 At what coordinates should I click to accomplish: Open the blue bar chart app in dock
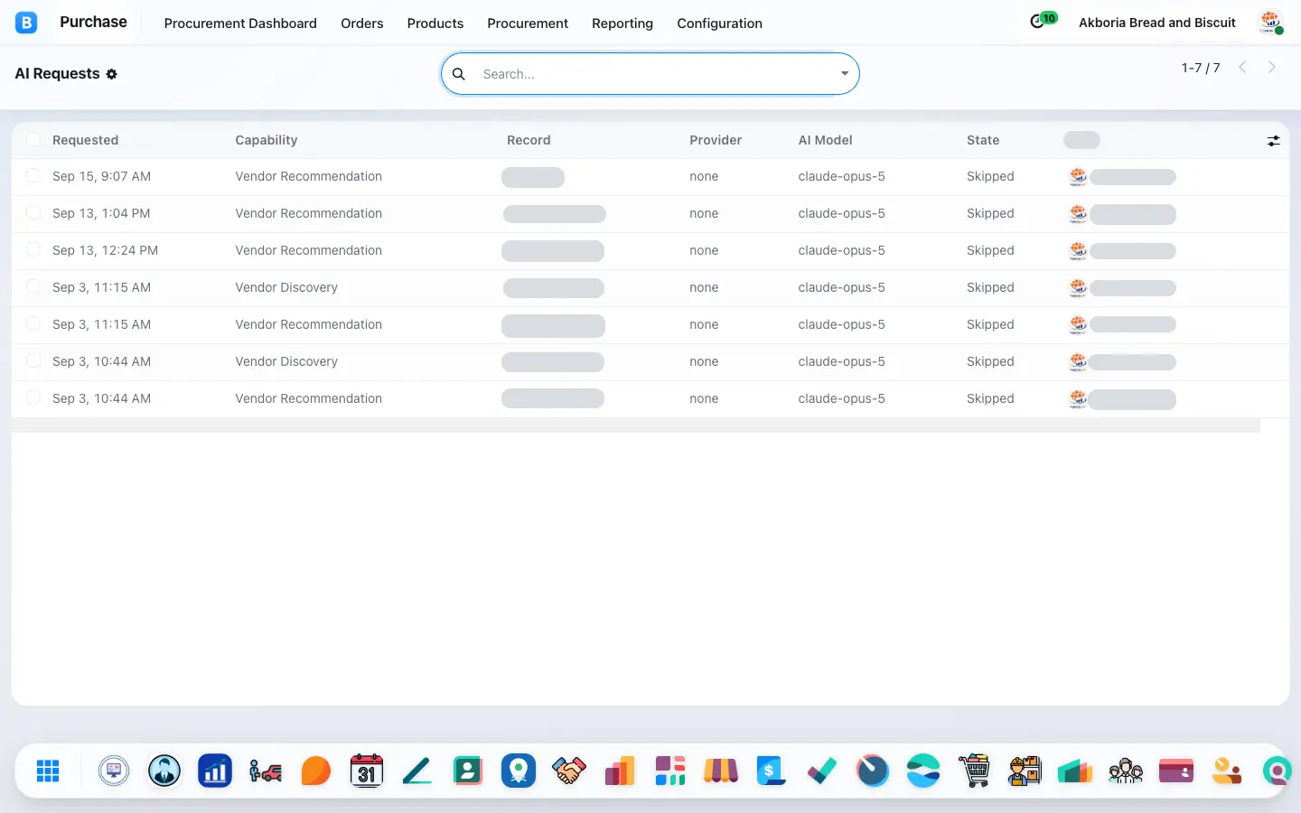215,771
